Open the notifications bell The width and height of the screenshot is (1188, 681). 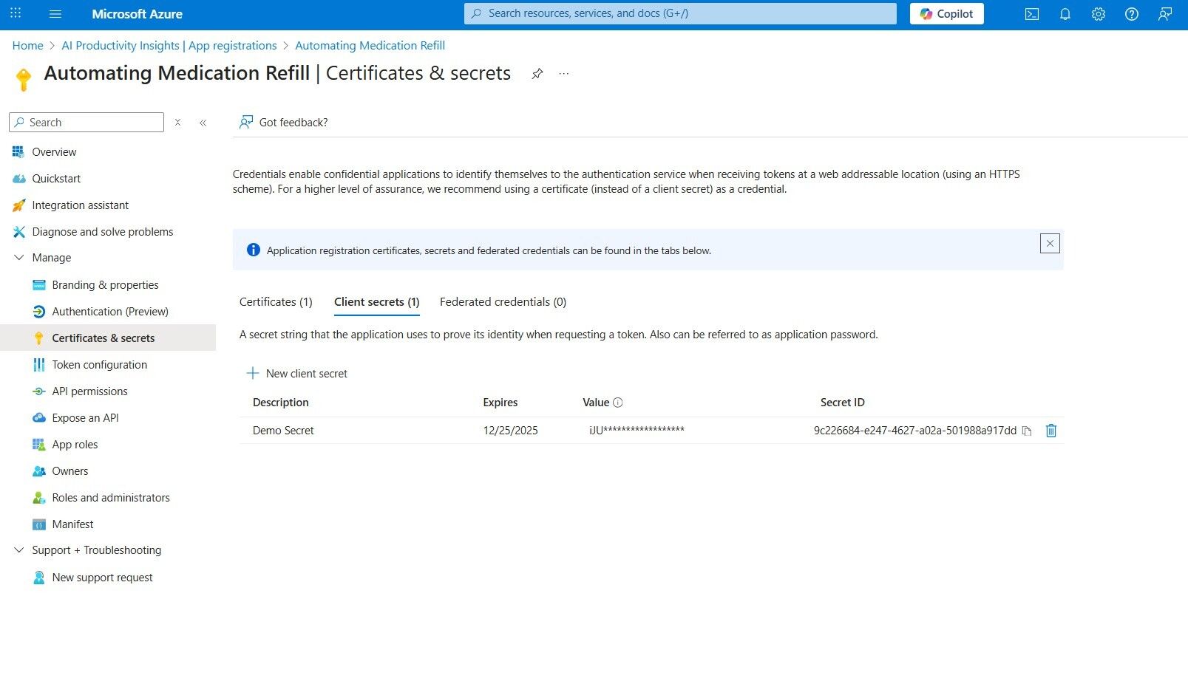(x=1065, y=14)
